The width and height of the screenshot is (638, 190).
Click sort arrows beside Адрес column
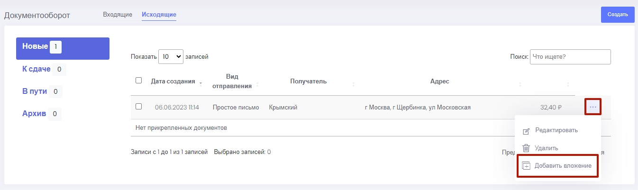click(x=520, y=84)
